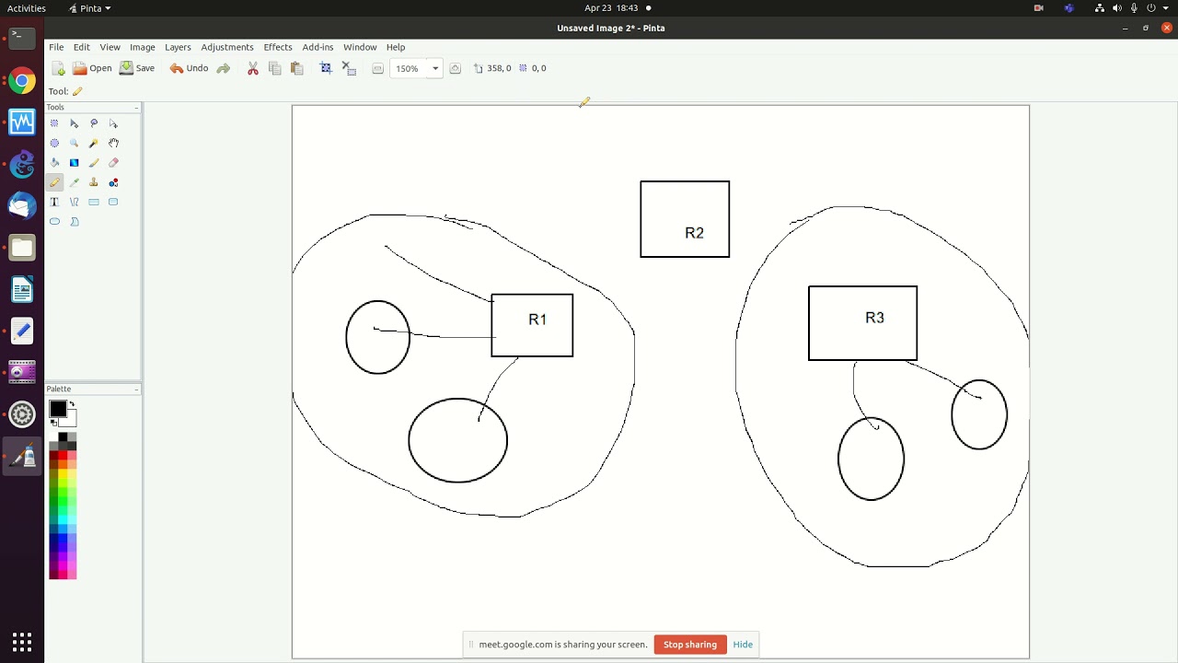Open the Adjustments menu
Viewport: 1178px width, 663px height.
(227, 47)
